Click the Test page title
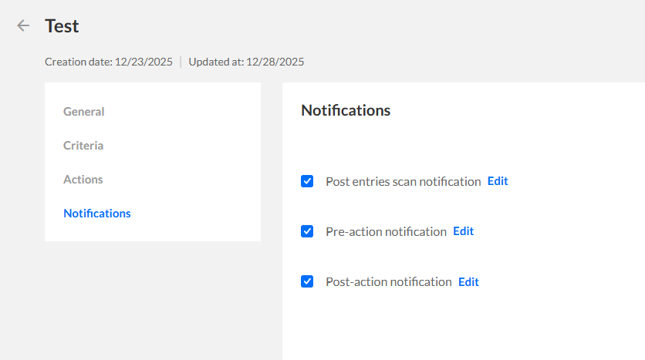The width and height of the screenshot is (645, 360). [x=62, y=25]
